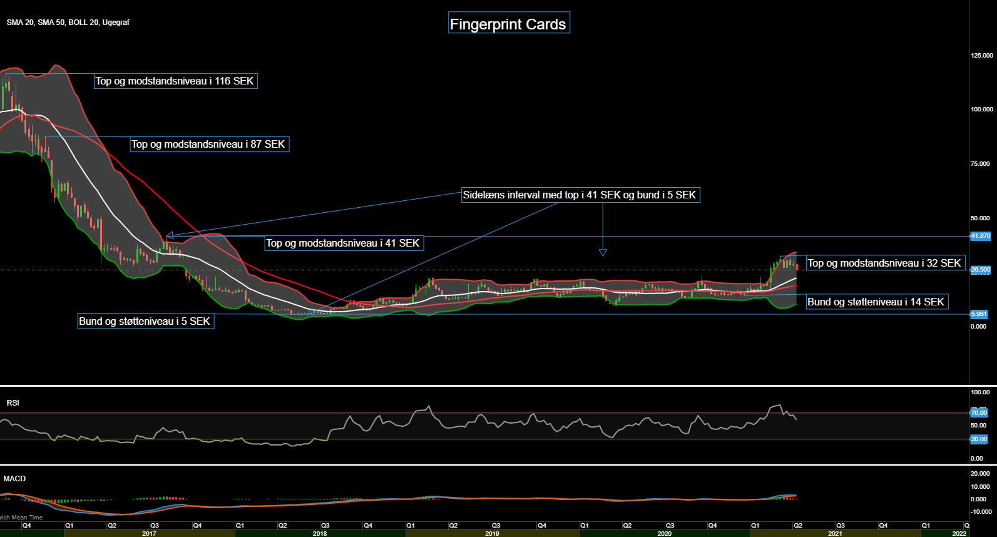Screen dimensions: 997x537
Task: Click the RSI 70.00 overbought level tag
Action: tap(979, 413)
